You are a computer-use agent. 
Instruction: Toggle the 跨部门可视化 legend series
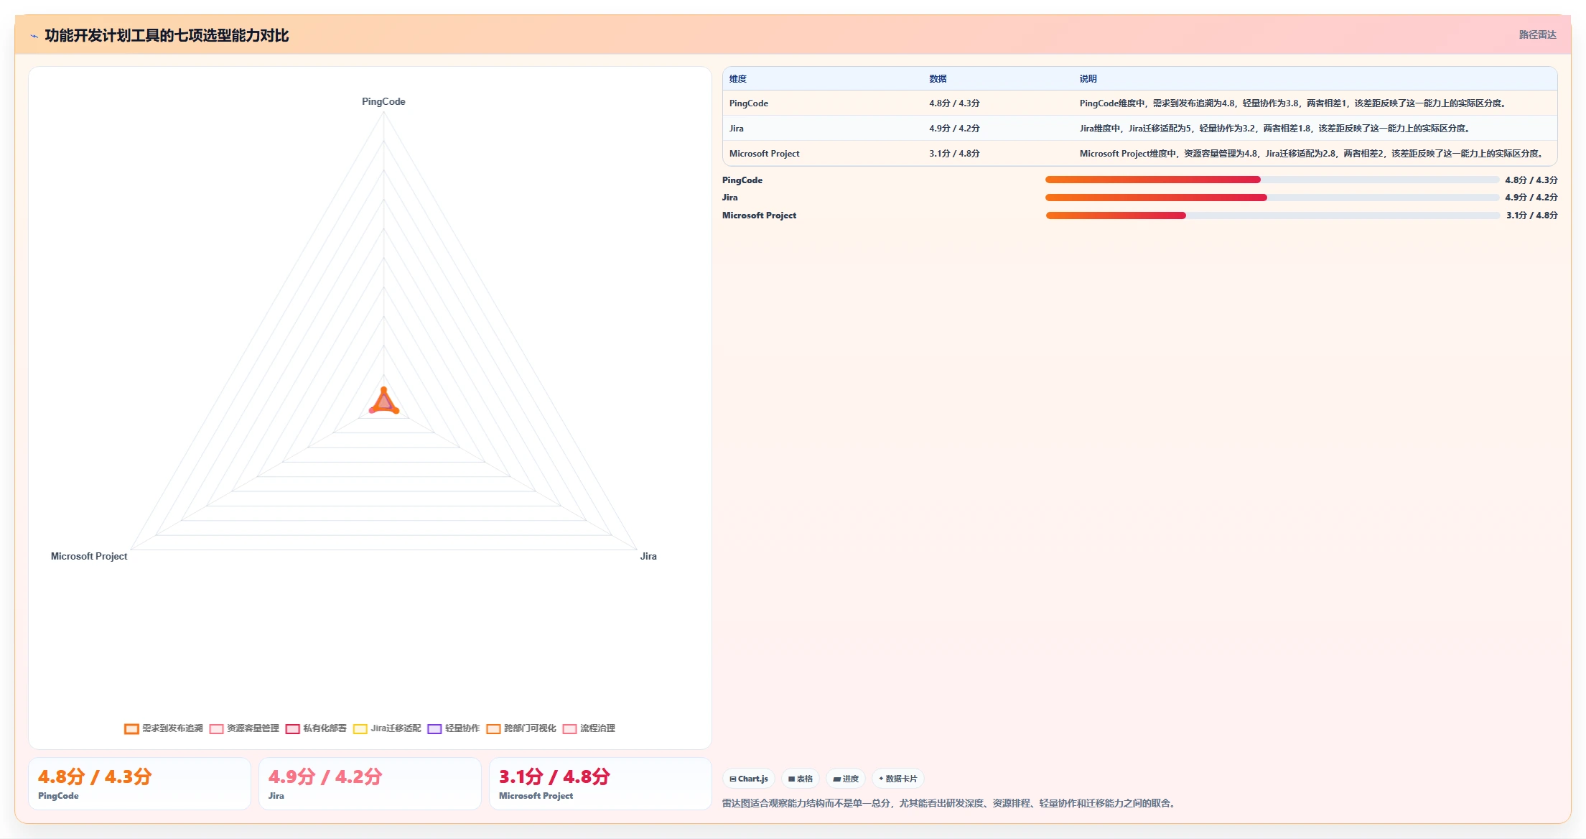click(521, 728)
